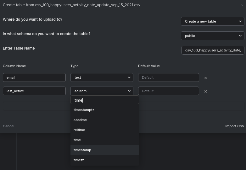Choose abstime type option
The width and height of the screenshot is (246, 170).
click(80, 120)
